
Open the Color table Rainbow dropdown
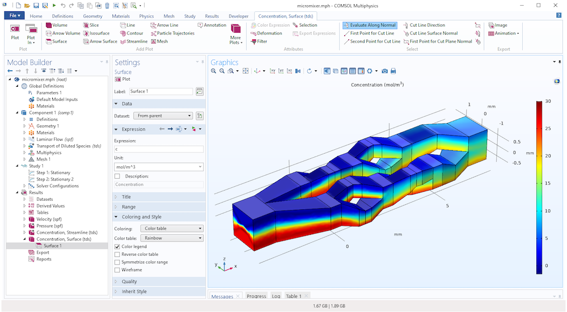(x=172, y=238)
